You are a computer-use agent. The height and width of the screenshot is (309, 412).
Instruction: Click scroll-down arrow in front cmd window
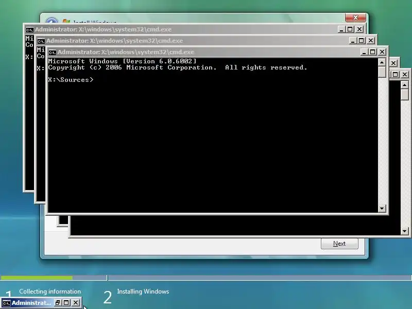pyautogui.click(x=382, y=209)
